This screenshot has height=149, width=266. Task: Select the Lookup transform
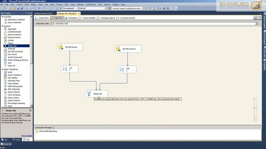tap(10, 40)
